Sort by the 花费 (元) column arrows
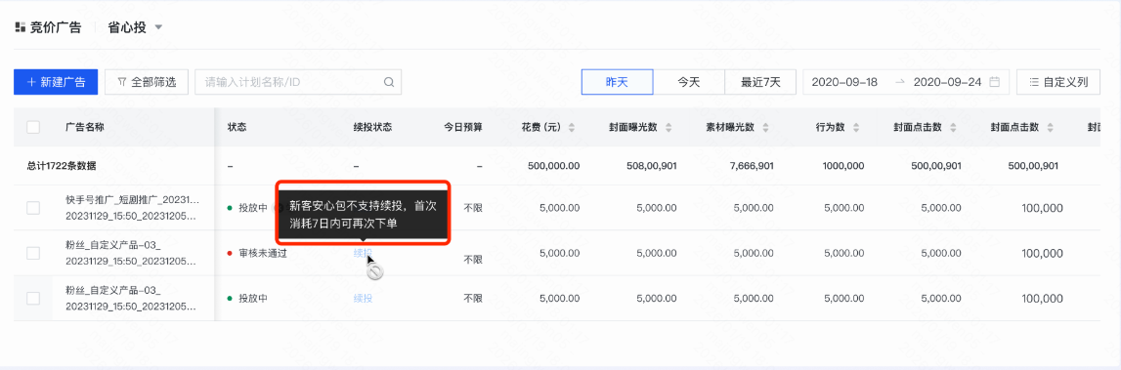The image size is (1121, 370). (x=571, y=128)
